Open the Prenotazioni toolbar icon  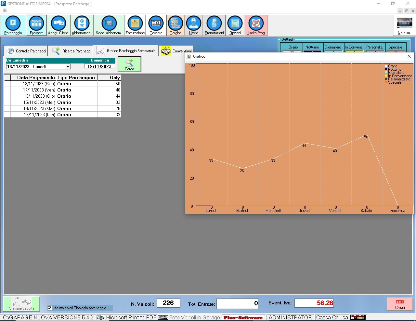pos(214,25)
